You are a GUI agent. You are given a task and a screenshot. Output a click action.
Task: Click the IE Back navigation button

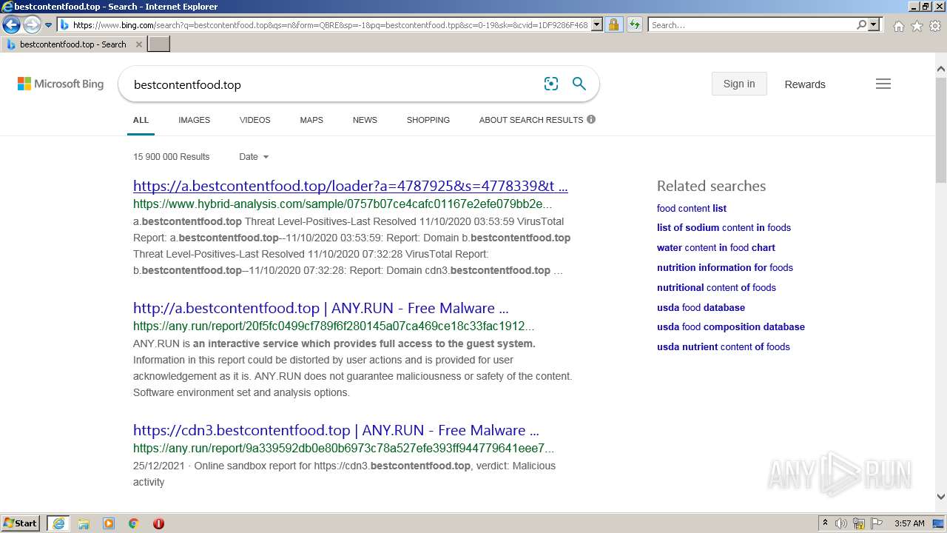[11, 24]
